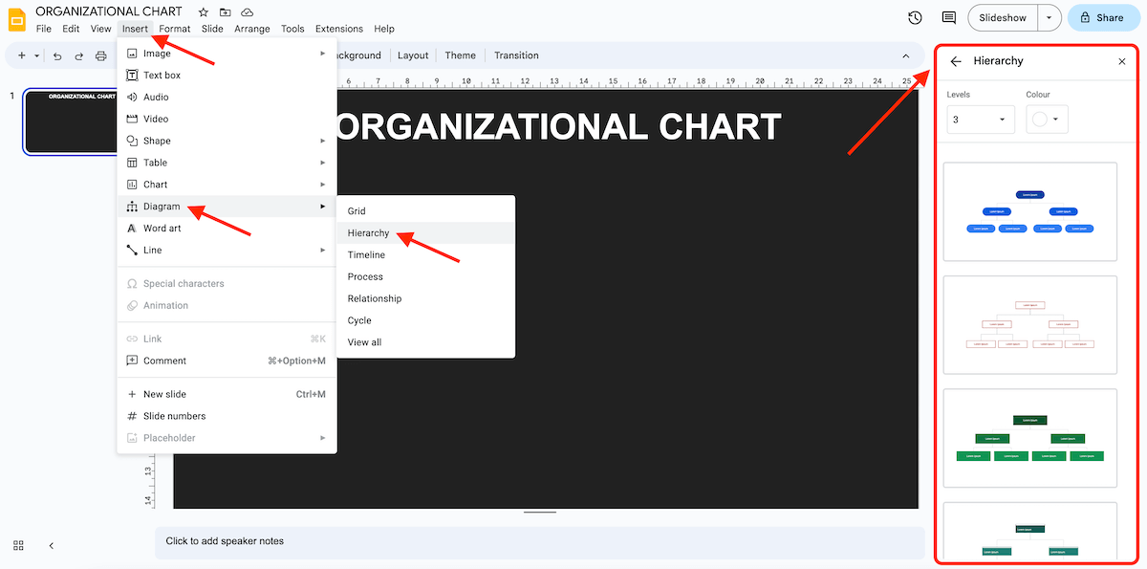
Task: Click the Share button
Action: click(x=1102, y=17)
